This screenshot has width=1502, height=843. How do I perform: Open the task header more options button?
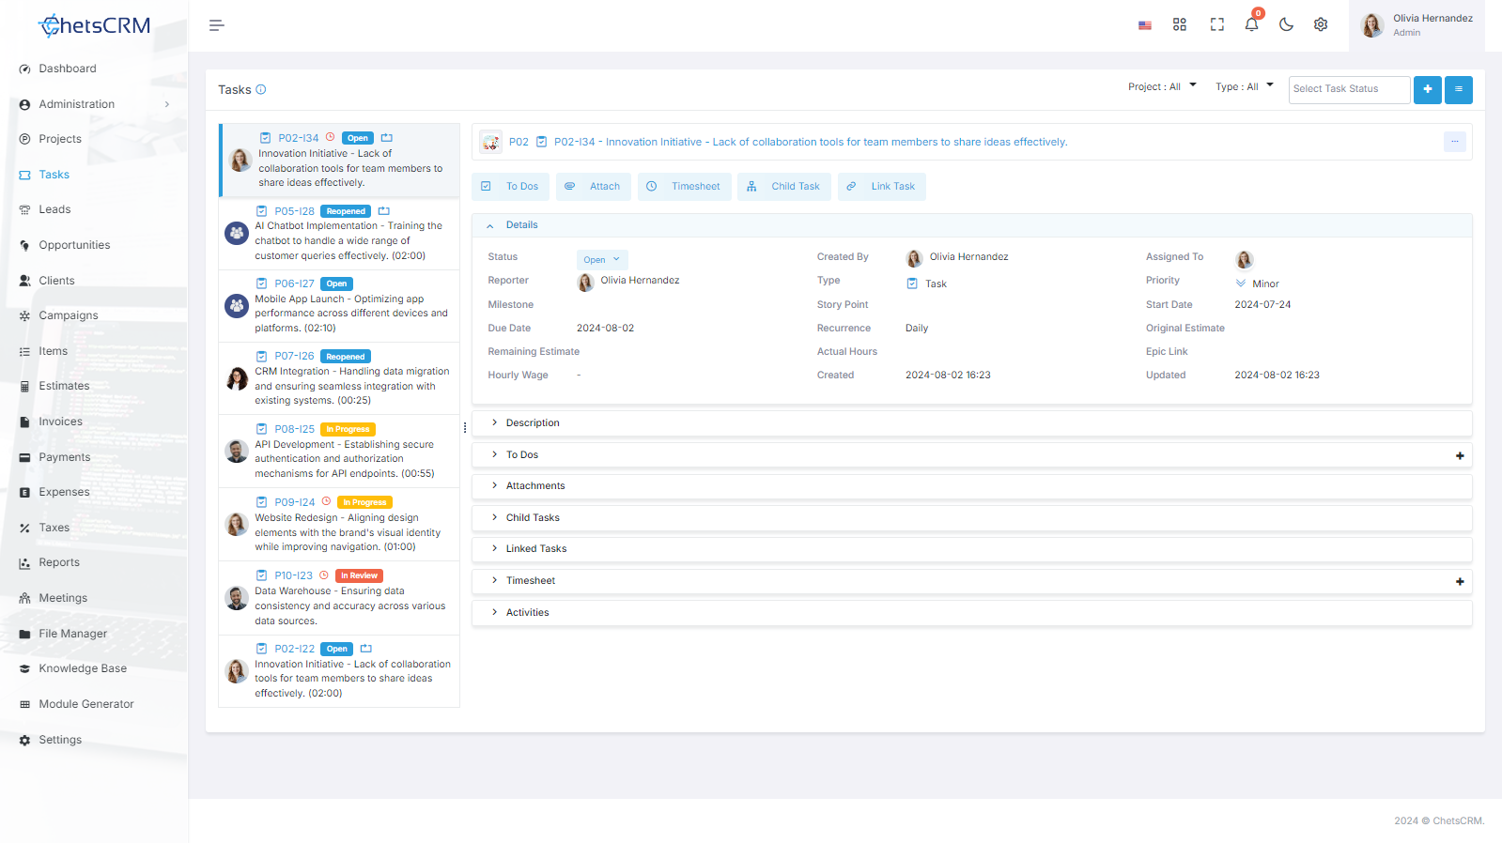click(1454, 142)
